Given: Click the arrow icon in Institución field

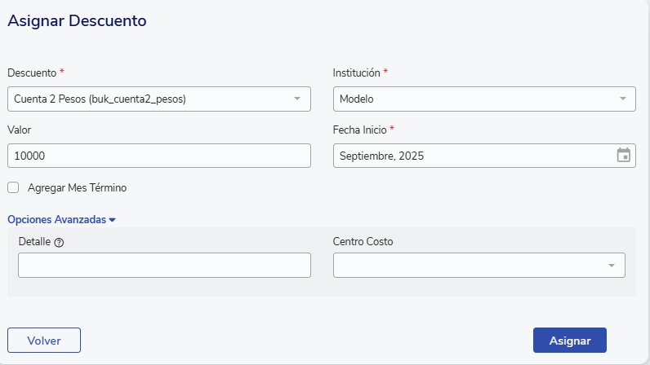Looking at the screenshot, I should pyautogui.click(x=622, y=99).
